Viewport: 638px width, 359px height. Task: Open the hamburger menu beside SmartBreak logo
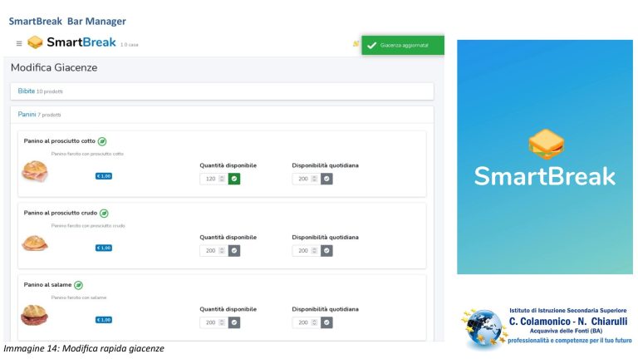point(19,43)
